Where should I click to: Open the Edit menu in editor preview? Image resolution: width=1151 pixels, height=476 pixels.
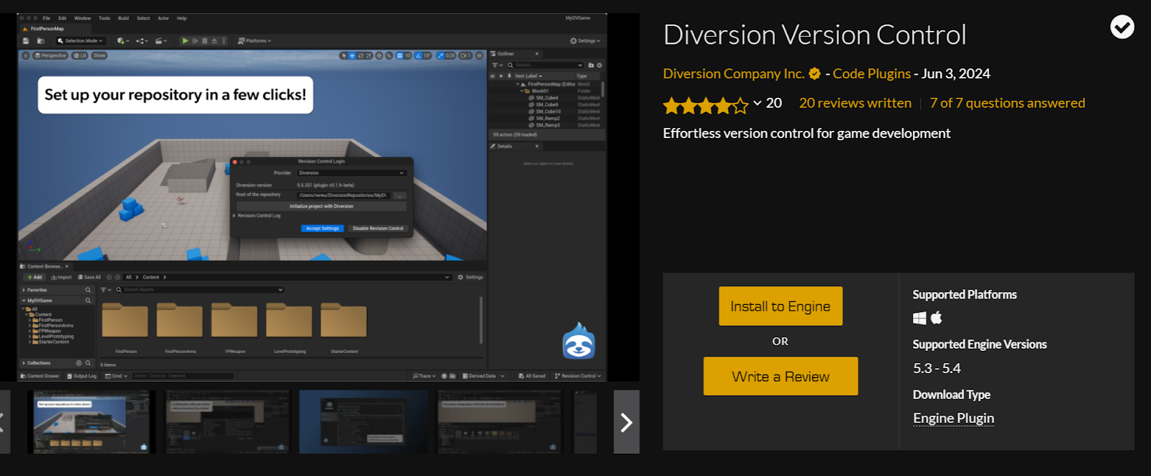point(63,18)
